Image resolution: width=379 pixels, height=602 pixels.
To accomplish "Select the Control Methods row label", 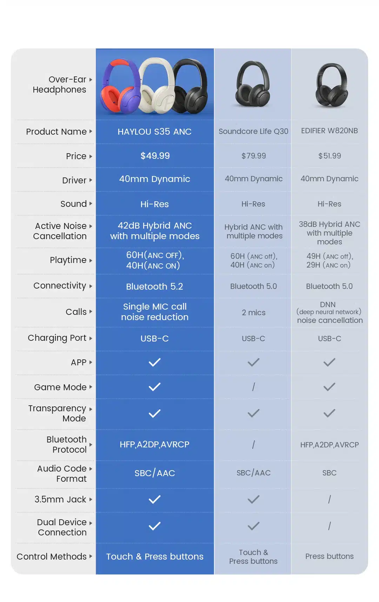I will (52, 556).
